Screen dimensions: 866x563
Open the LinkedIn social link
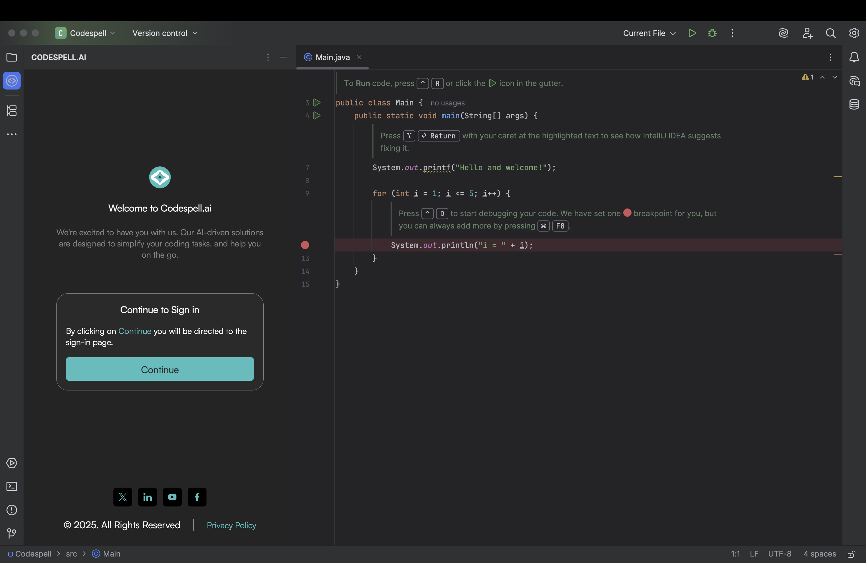147,497
